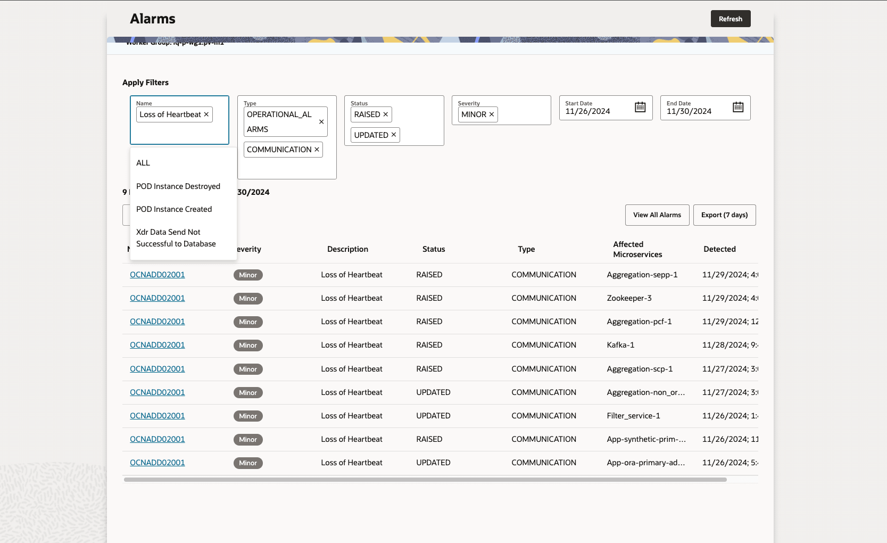The image size is (887, 543).
Task: Click the Kafka-1 microservice cell
Action: point(620,345)
